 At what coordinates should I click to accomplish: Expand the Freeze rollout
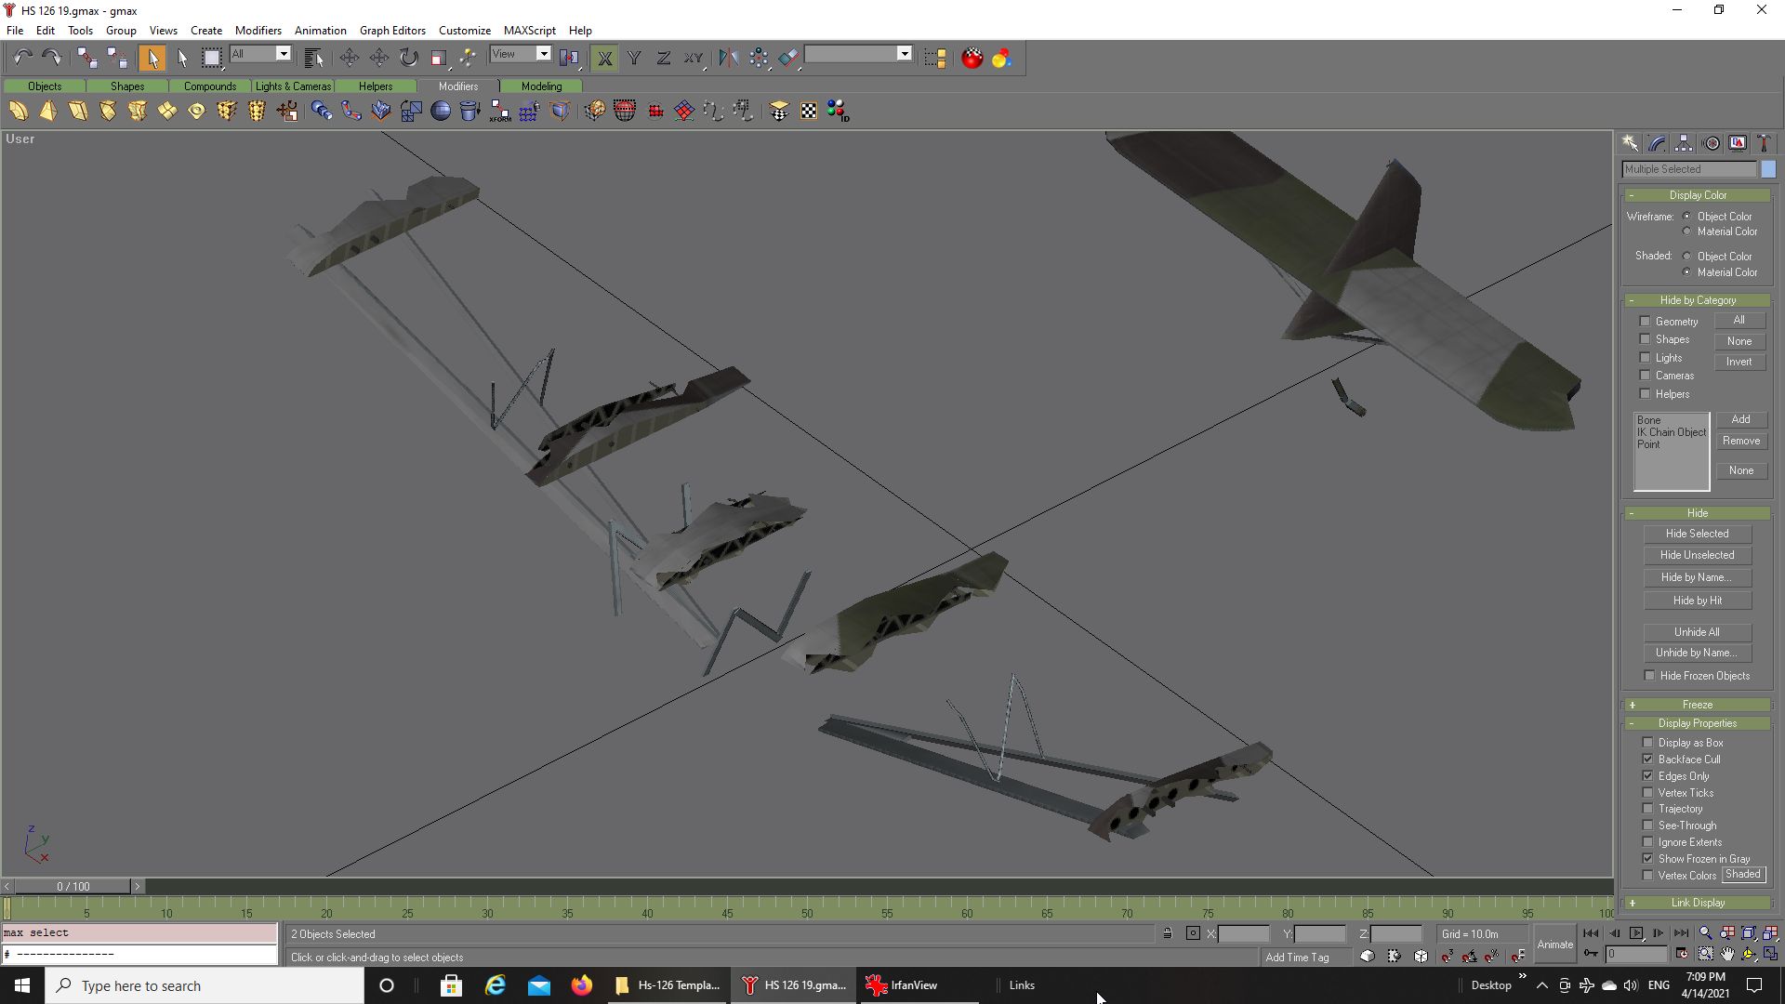point(1697,705)
